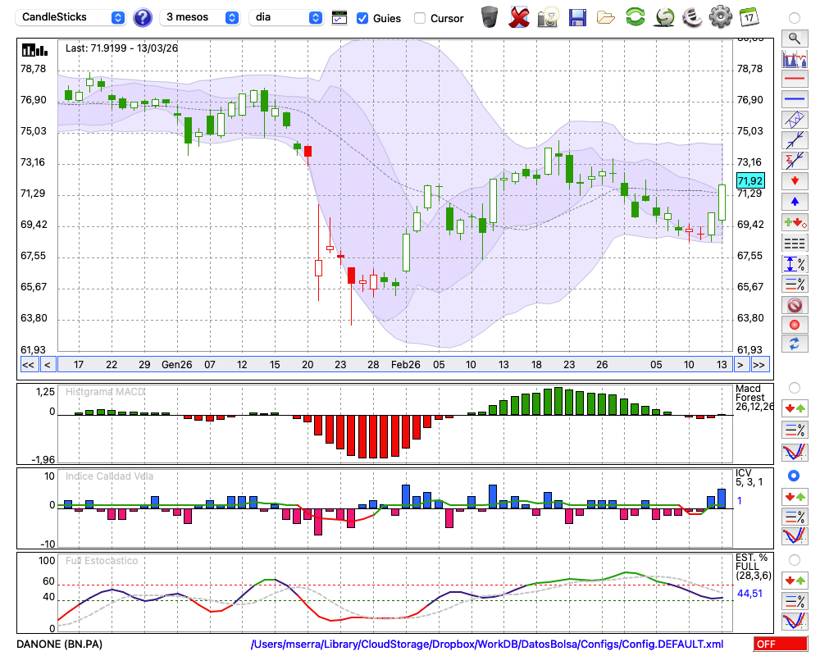This screenshot has width=820, height=656.
Task: Click the blue question mark help icon
Action: (143, 17)
